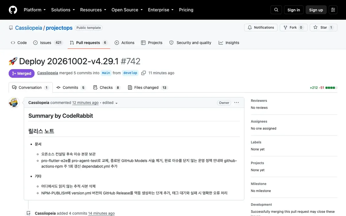Copy the develop branch name icon
Viewport: 346px width, 216px height.
click(x=143, y=73)
